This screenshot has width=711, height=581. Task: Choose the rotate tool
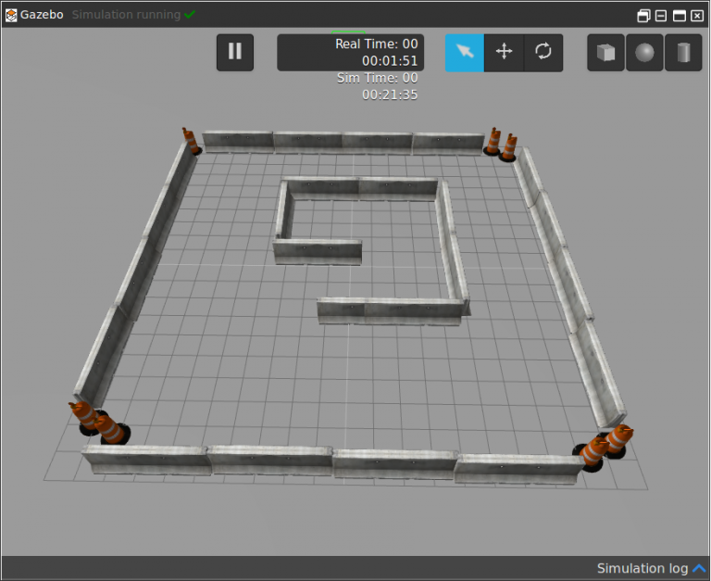point(543,52)
